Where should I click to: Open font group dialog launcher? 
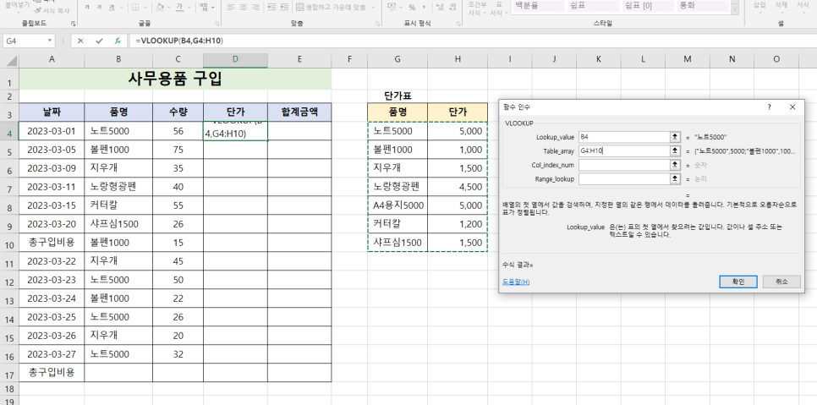[x=217, y=24]
